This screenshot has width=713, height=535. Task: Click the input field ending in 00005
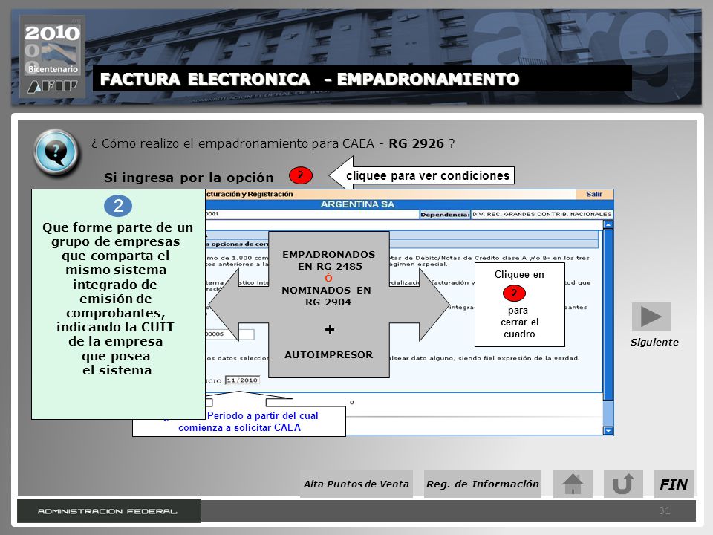point(229,334)
